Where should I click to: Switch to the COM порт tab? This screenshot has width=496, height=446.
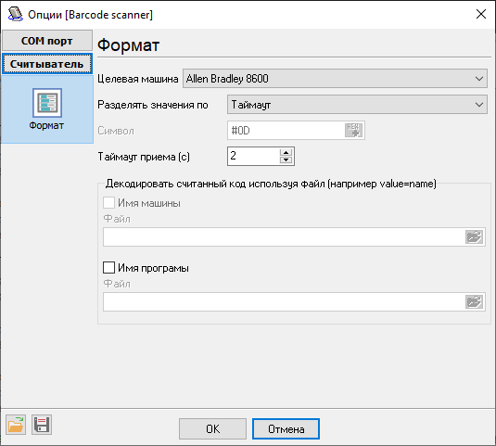point(47,41)
